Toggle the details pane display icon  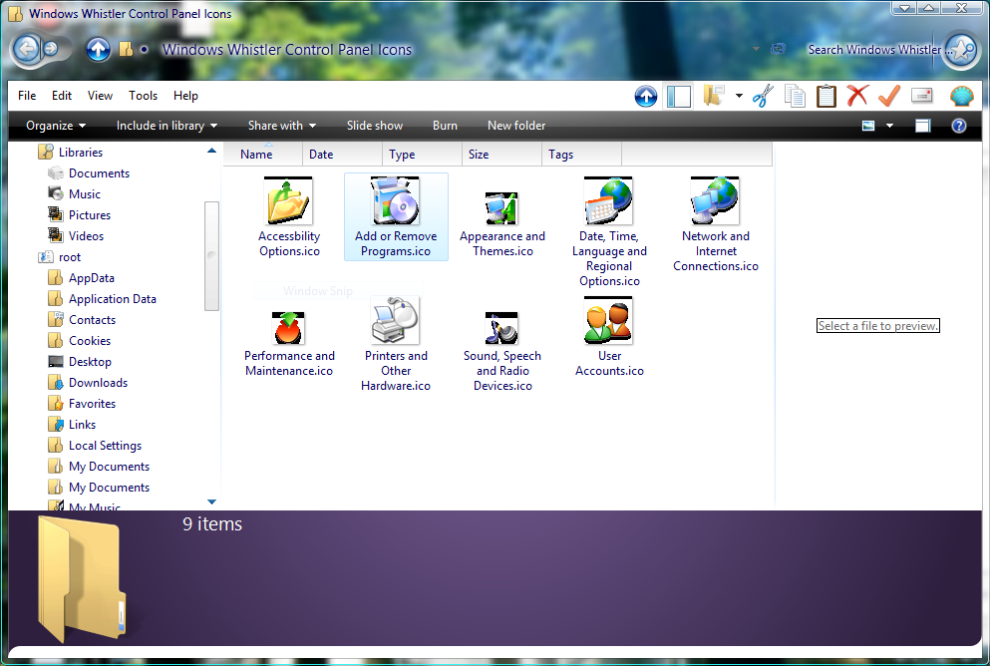pos(922,126)
